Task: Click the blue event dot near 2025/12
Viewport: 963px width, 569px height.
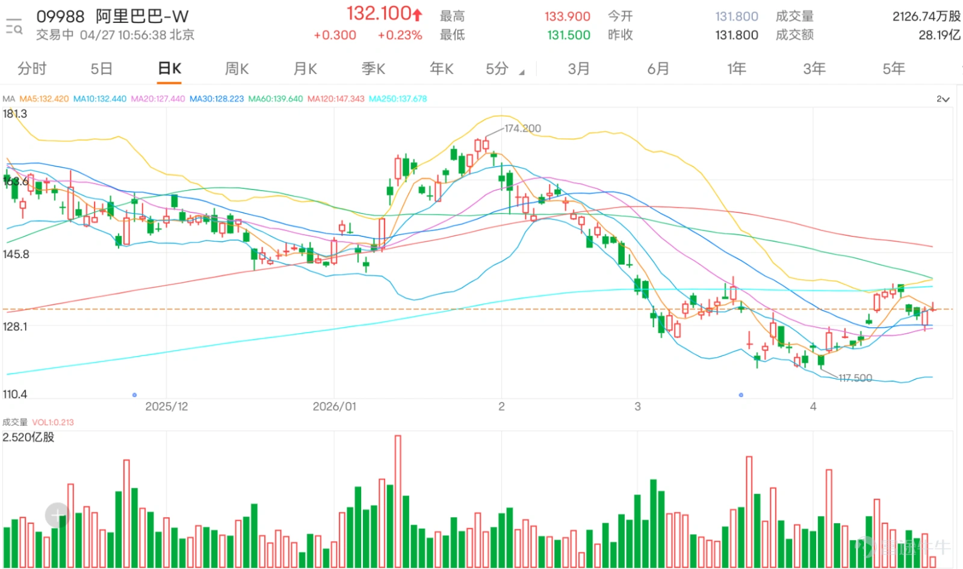Action: pos(134,395)
